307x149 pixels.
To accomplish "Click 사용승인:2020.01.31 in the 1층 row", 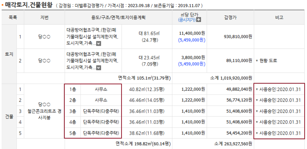I will (x=280, y=89).
